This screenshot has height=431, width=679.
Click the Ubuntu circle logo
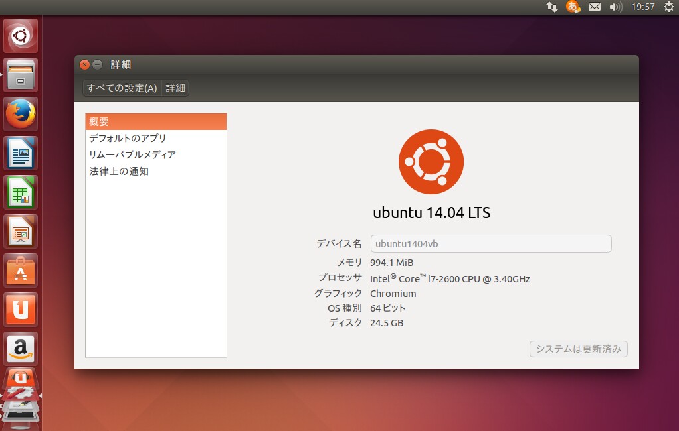pyautogui.click(x=431, y=162)
